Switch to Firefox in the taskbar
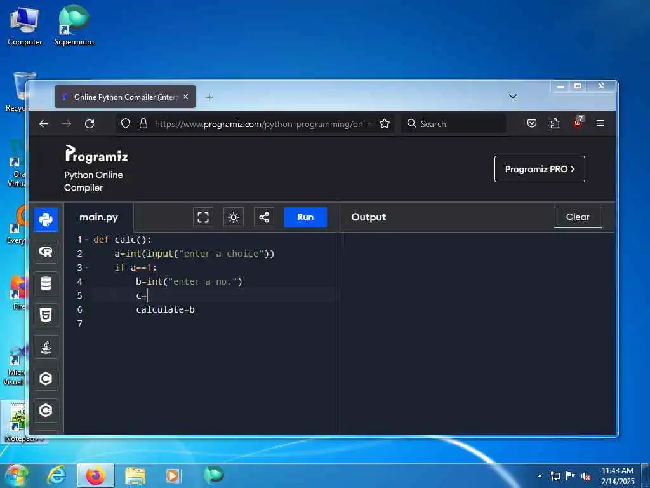 (x=96, y=475)
